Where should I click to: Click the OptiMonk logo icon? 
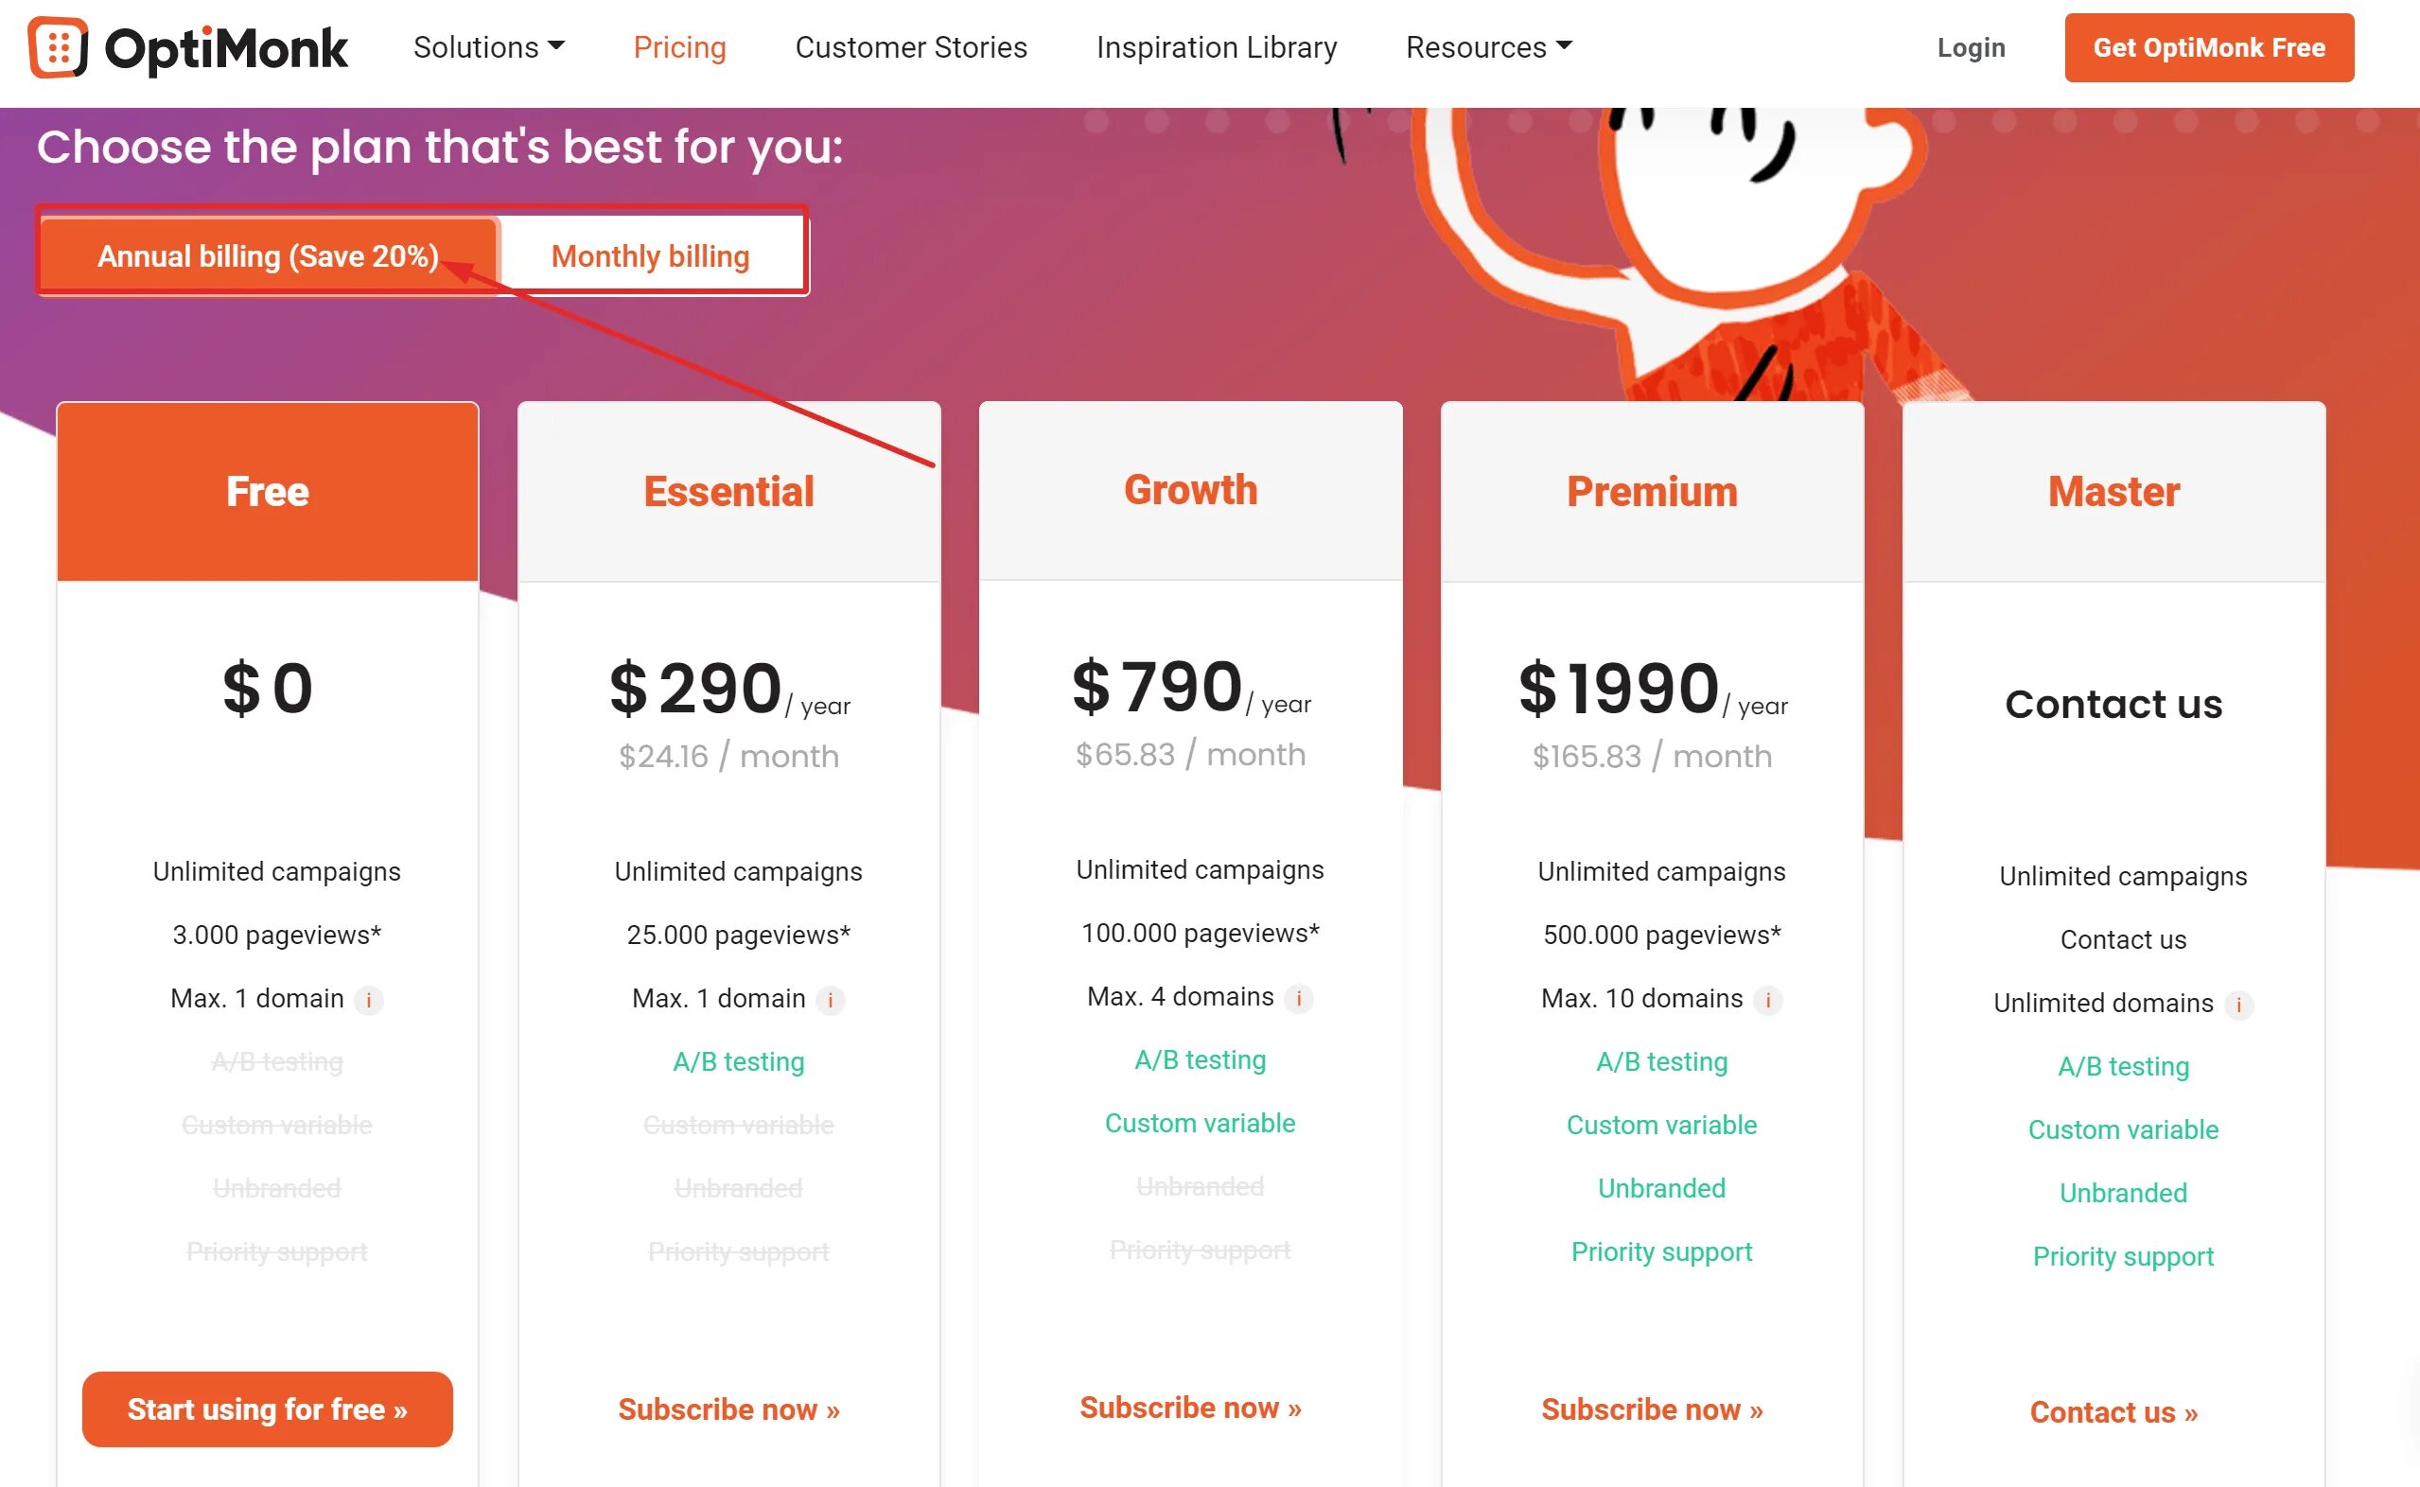[58, 47]
